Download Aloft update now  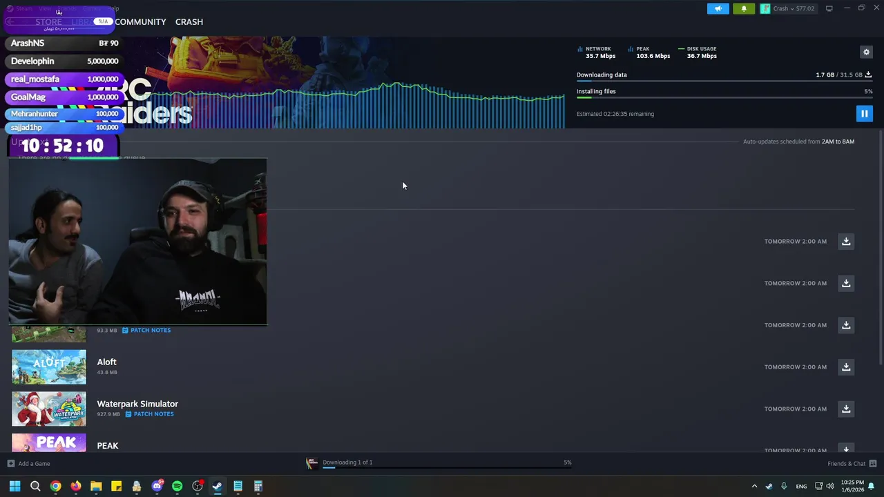coord(846,367)
